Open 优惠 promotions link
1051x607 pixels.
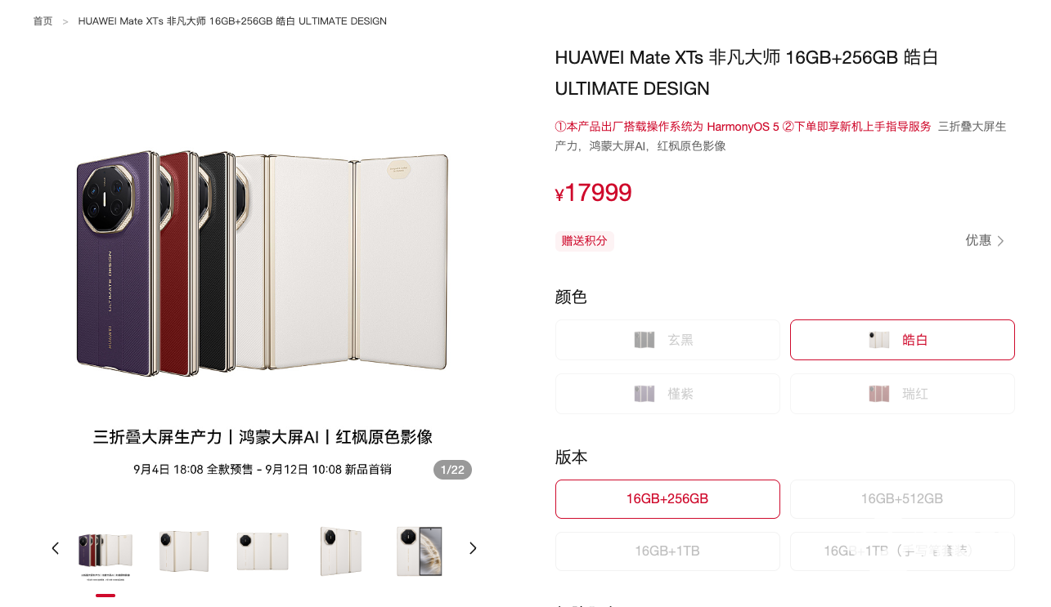(x=986, y=240)
